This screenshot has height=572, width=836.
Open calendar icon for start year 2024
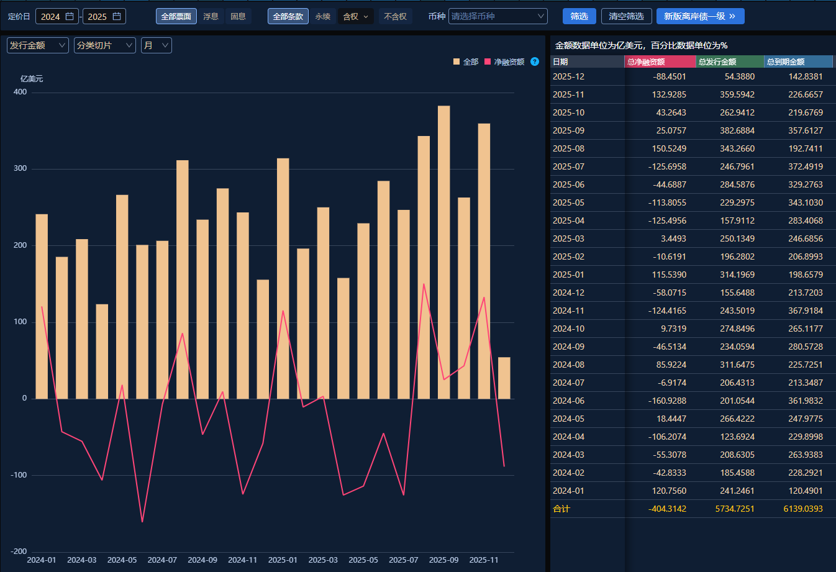(x=70, y=17)
